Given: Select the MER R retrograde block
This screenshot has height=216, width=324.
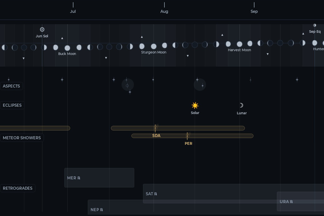Looking at the screenshot, I should (99, 178).
